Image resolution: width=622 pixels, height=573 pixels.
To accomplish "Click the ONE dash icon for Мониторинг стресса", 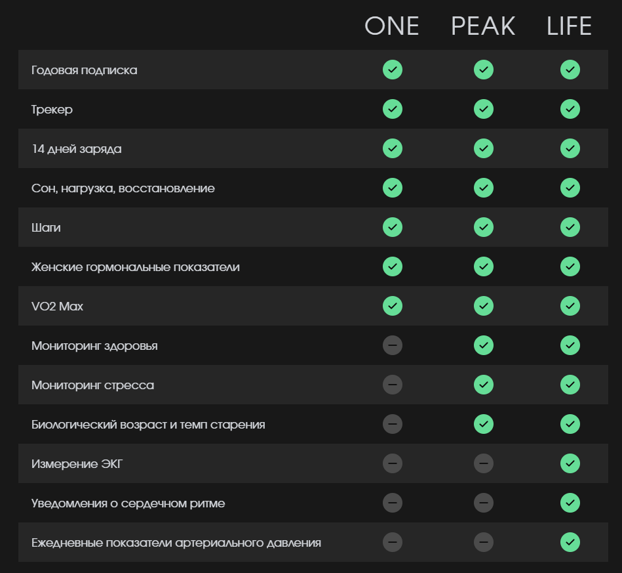I will [x=393, y=385].
